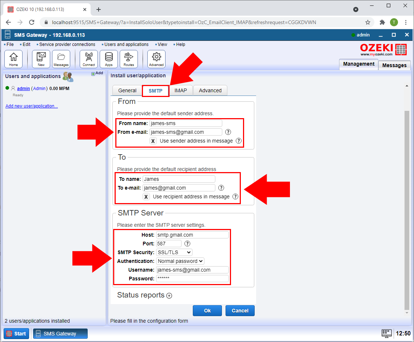414x342 pixels.
Task: Click the Password input field
Action: 192,279
